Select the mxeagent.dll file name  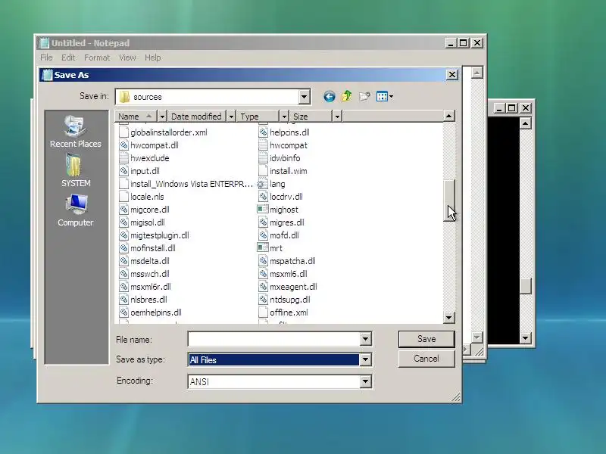[293, 287]
